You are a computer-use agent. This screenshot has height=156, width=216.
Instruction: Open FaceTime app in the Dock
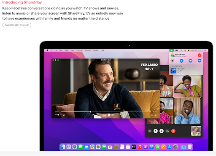coord(104,147)
